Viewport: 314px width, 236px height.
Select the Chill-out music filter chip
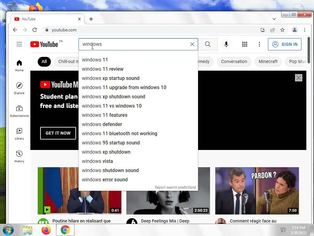(67, 61)
